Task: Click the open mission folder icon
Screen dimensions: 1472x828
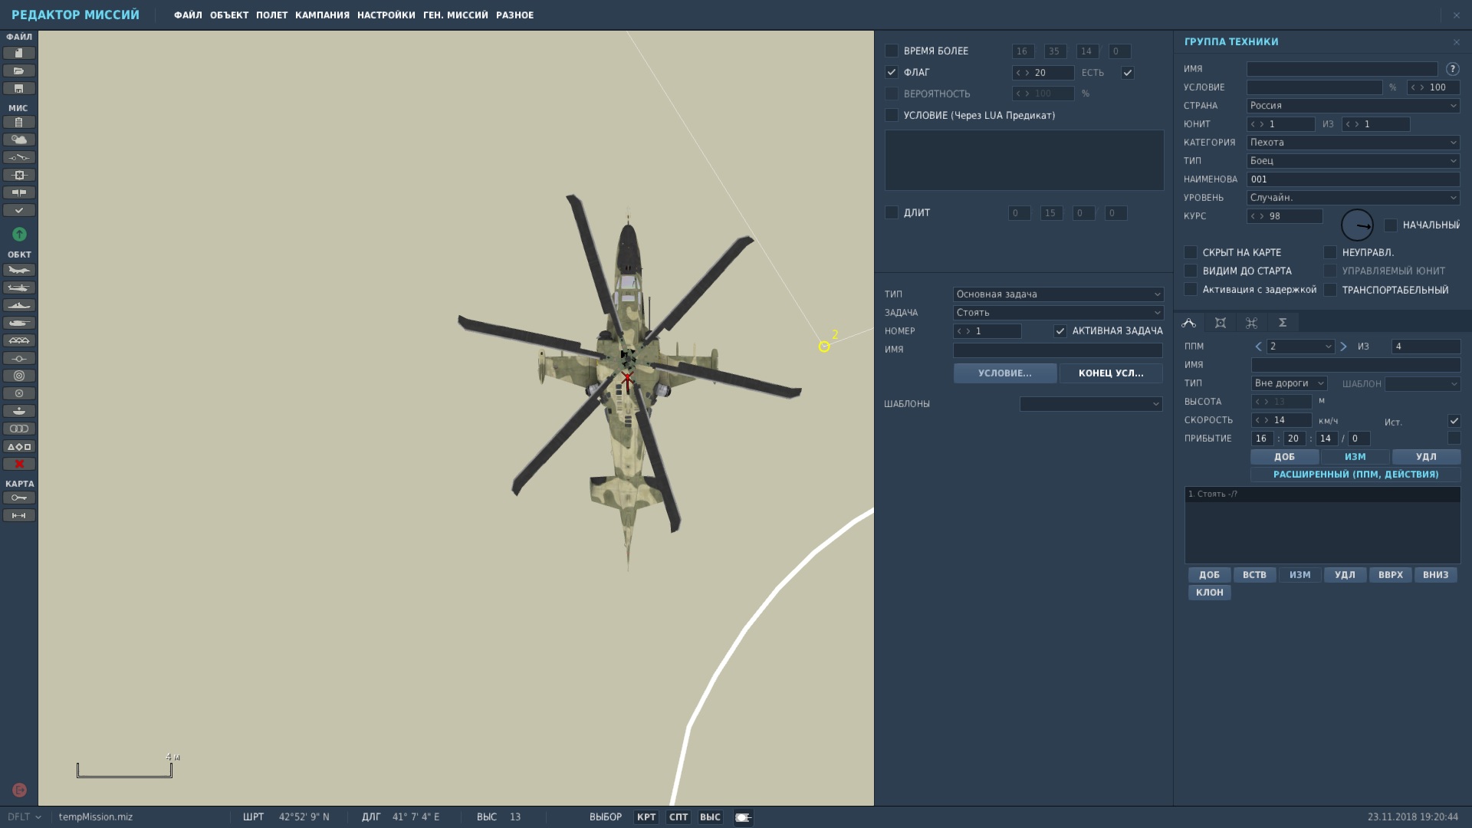Action: (19, 71)
